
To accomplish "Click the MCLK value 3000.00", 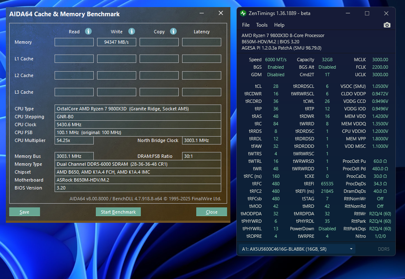I will [380, 60].
